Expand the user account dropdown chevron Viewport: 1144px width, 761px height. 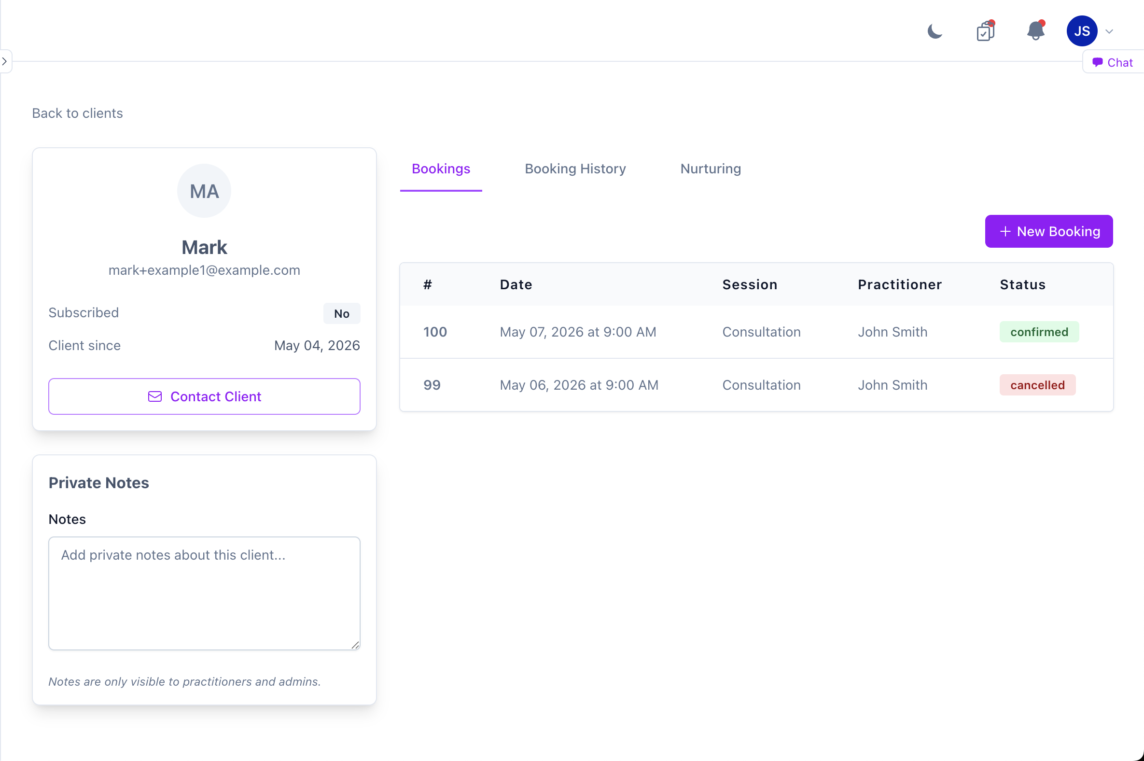point(1109,31)
